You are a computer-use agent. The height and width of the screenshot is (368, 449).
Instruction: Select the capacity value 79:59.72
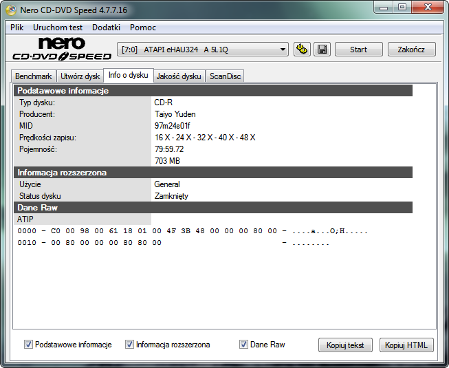[x=169, y=149]
